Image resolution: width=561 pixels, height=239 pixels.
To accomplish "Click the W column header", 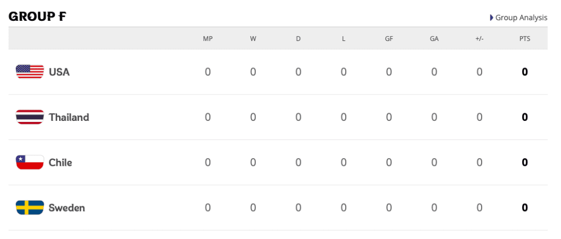I will pyautogui.click(x=253, y=39).
